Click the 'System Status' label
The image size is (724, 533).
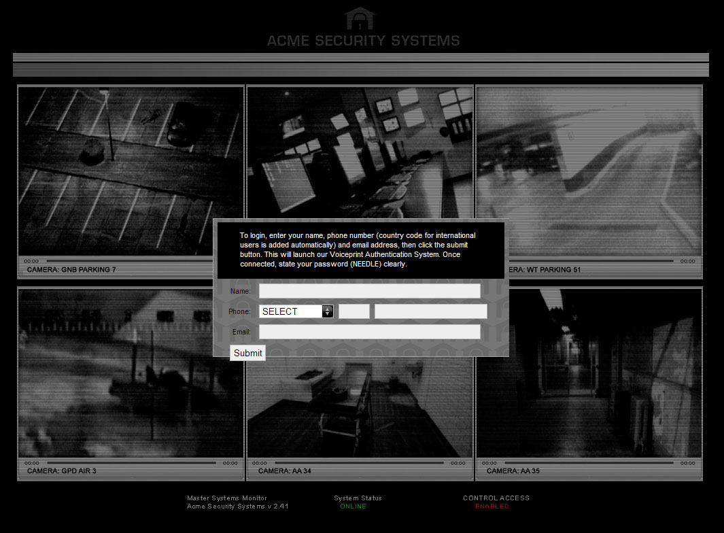(358, 498)
